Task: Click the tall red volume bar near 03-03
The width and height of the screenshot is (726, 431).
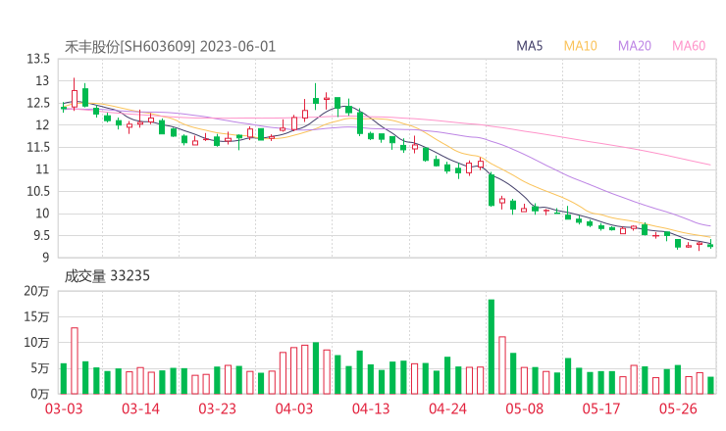Action: coord(75,360)
